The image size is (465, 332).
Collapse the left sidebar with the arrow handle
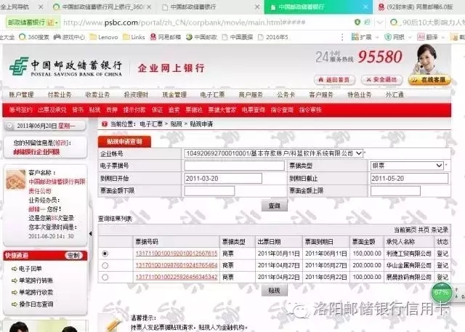[x=90, y=234]
